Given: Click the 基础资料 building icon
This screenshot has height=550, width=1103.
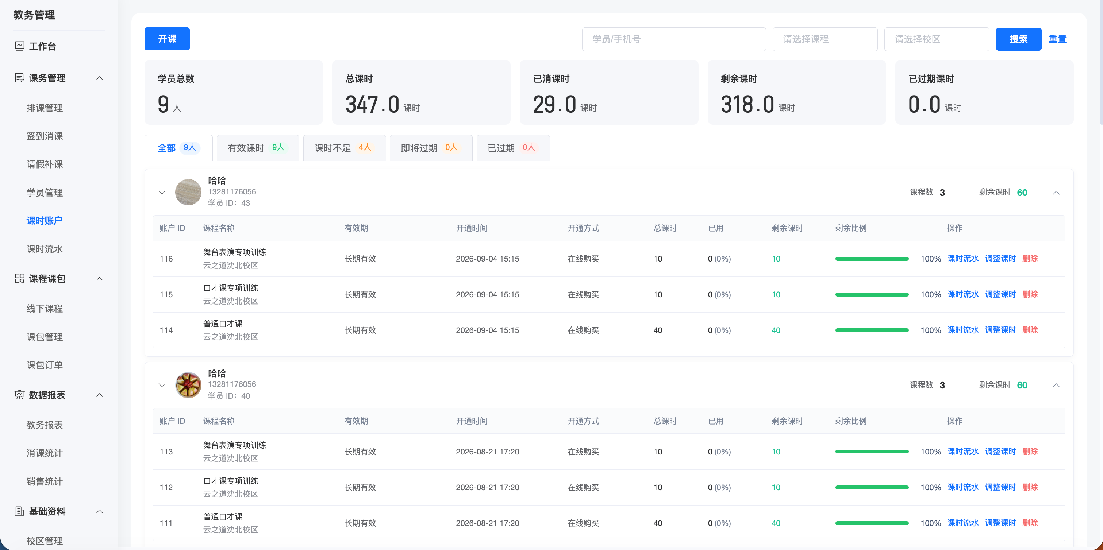Looking at the screenshot, I should (19, 511).
